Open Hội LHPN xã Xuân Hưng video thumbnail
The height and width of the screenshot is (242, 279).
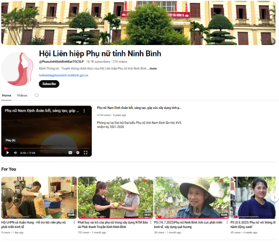tap(39, 197)
